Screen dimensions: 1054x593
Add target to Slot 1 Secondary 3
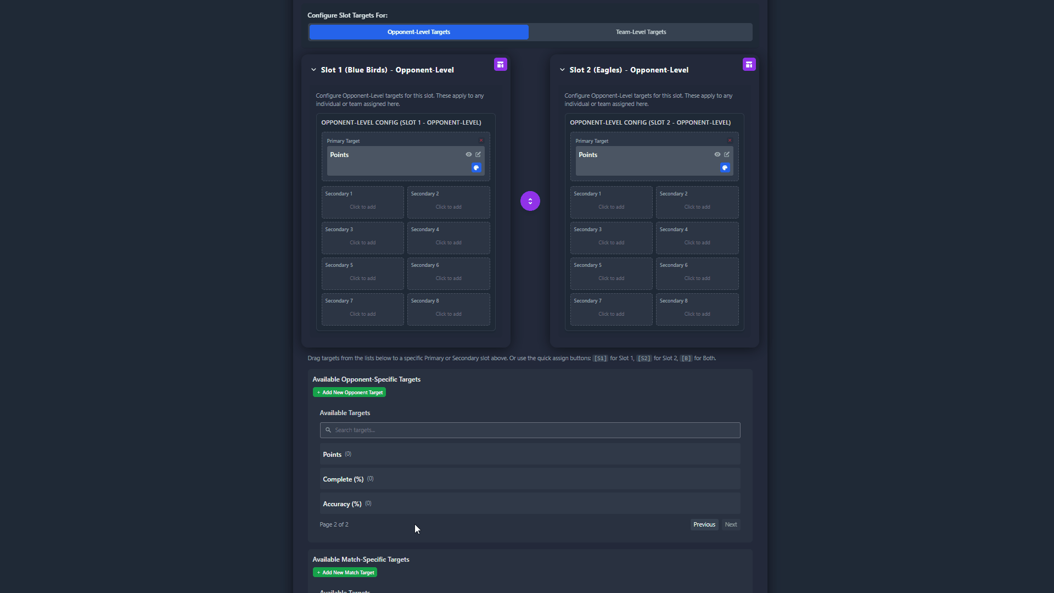pyautogui.click(x=363, y=238)
